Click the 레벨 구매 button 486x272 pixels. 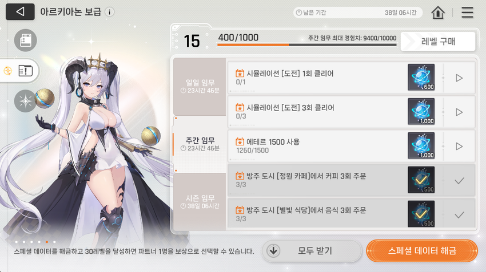[x=438, y=42]
